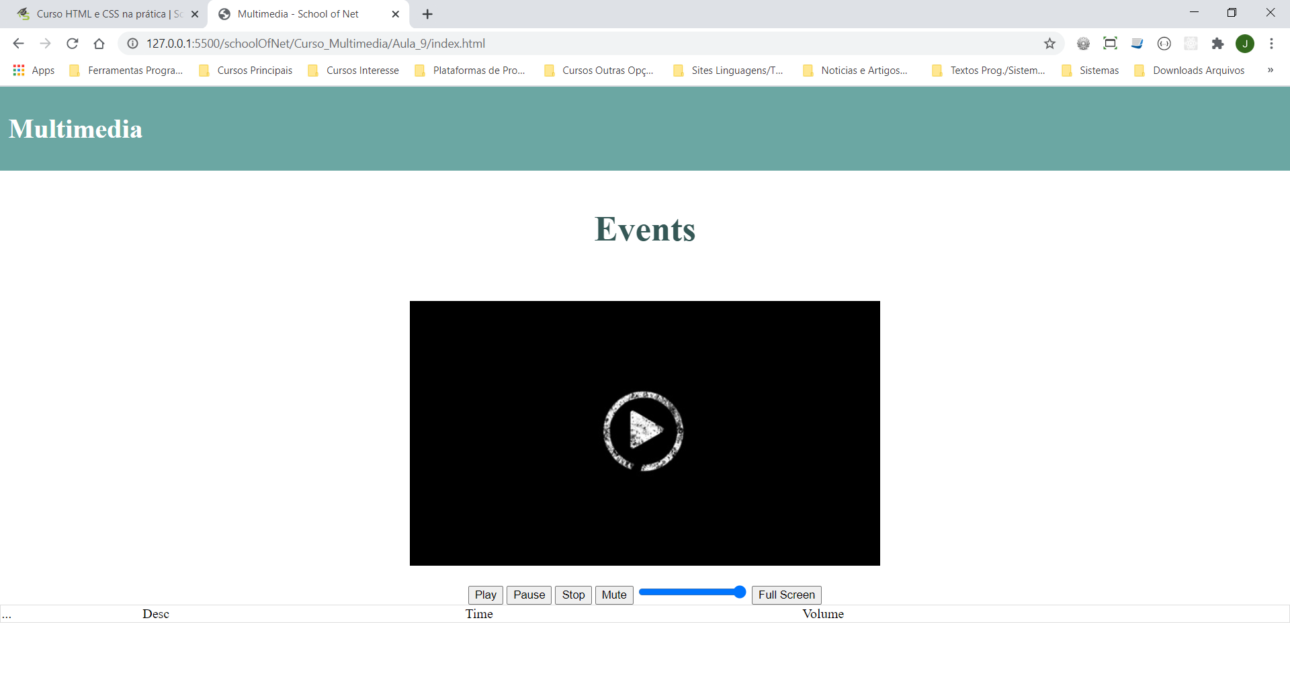
Task: Click the blue volume slider
Action: [692, 593]
